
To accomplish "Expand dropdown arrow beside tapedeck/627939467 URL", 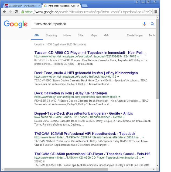I will point(138,56).
